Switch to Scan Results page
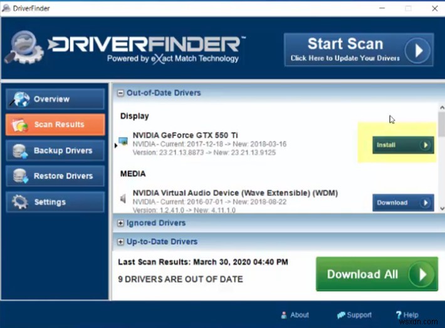Image resolution: width=445 pixels, height=328 pixels. pyautogui.click(x=55, y=125)
